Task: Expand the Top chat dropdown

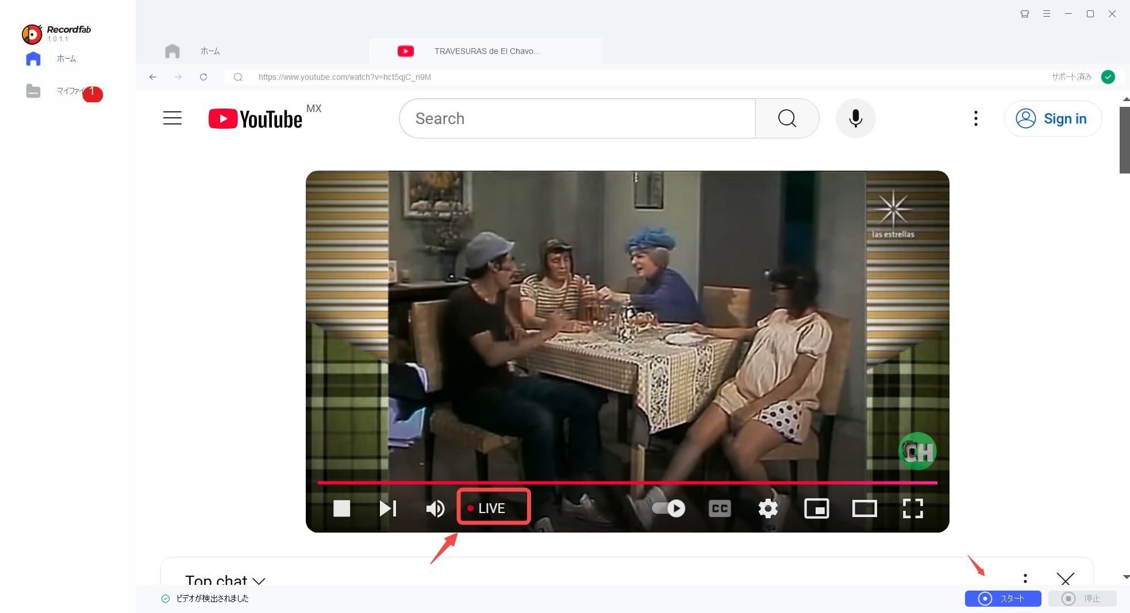Action: pyautogui.click(x=225, y=580)
